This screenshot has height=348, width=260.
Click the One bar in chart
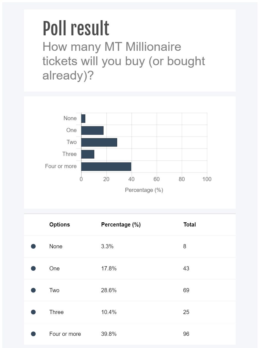(92, 130)
